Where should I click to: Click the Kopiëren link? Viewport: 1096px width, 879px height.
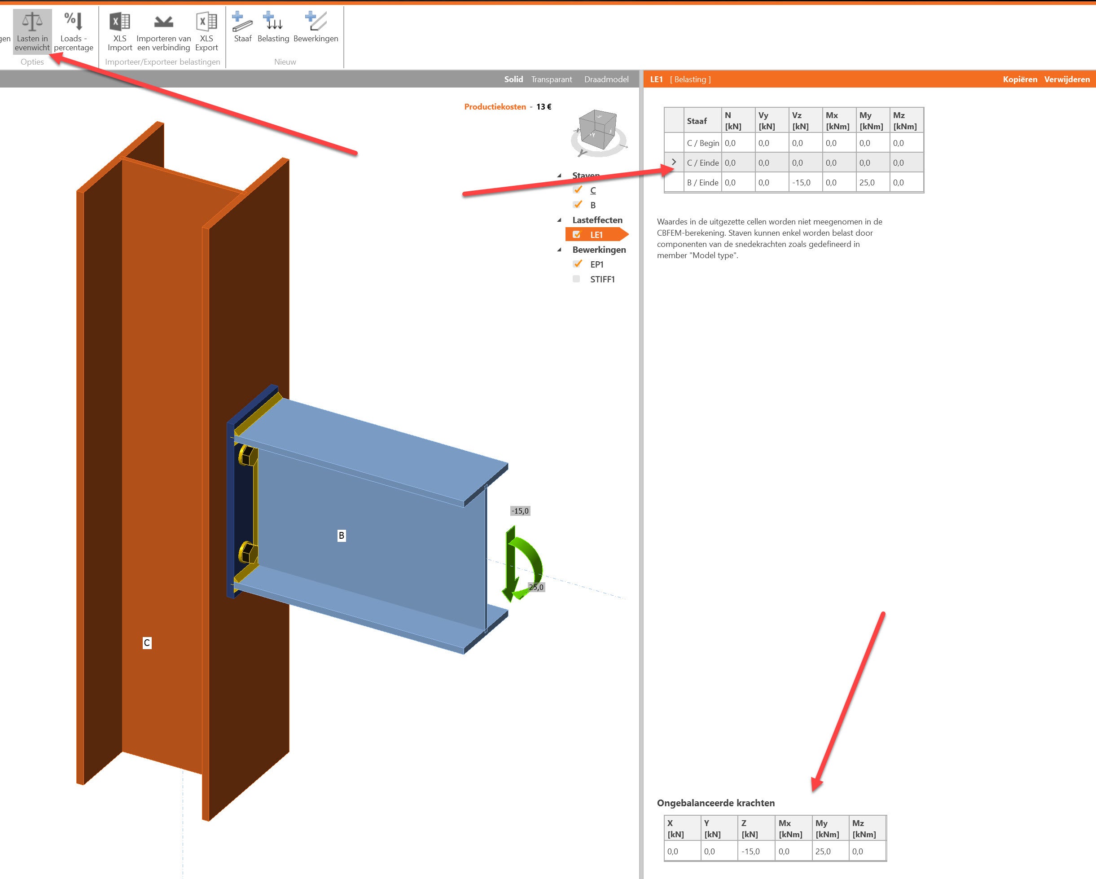pyautogui.click(x=1019, y=79)
